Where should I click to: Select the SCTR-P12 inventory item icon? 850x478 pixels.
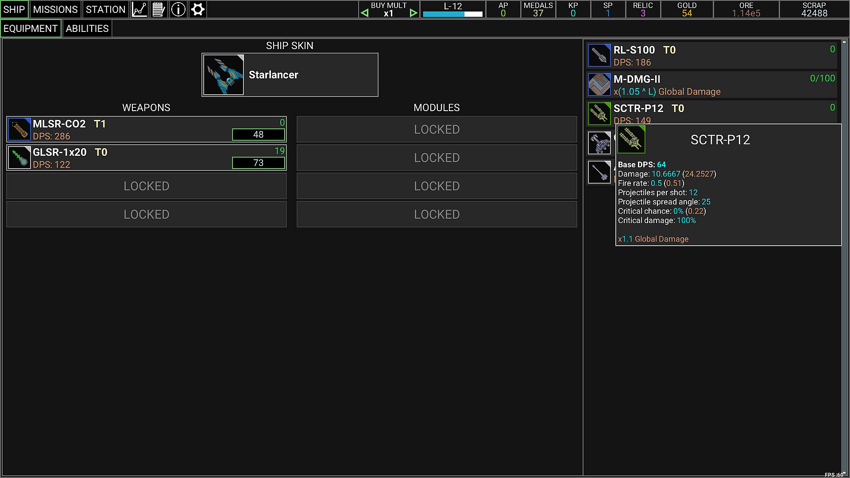click(x=599, y=114)
